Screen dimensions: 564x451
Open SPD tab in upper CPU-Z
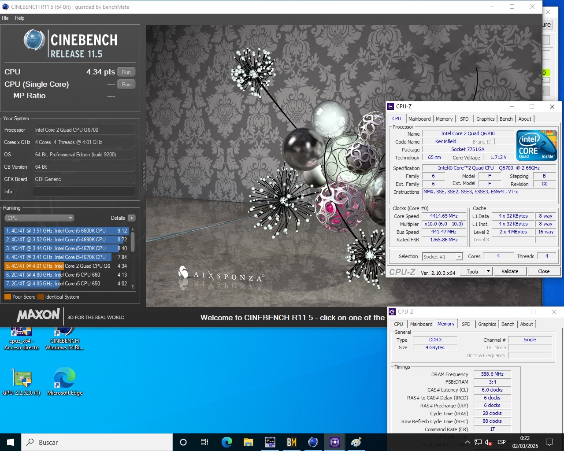point(464,119)
